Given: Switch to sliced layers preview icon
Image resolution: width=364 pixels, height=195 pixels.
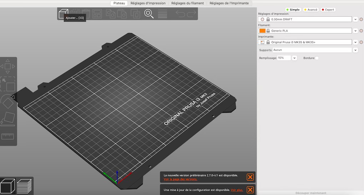Looking at the screenshot, I should pyautogui.click(x=24, y=186).
